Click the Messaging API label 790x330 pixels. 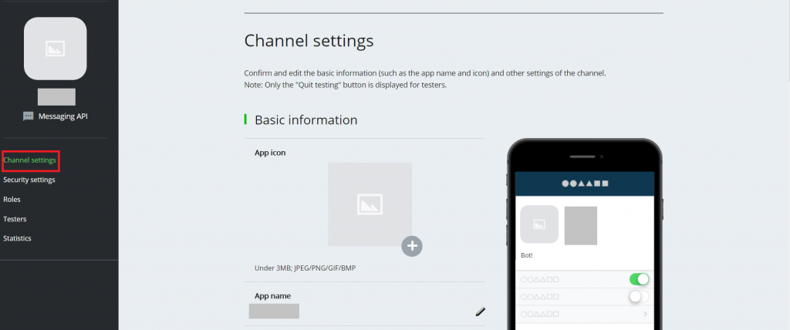63,116
